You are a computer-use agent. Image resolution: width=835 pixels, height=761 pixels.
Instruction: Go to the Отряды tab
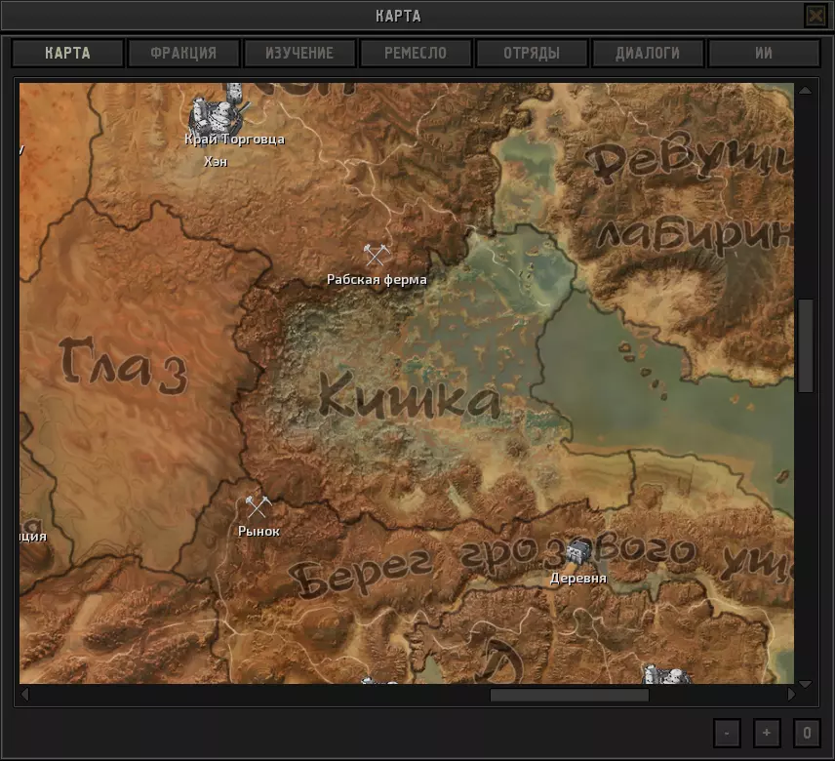tap(532, 54)
